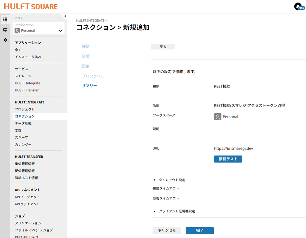Viewport: 306px width, 238px height.
Task: Click the 完了 button
Action: 200,231
